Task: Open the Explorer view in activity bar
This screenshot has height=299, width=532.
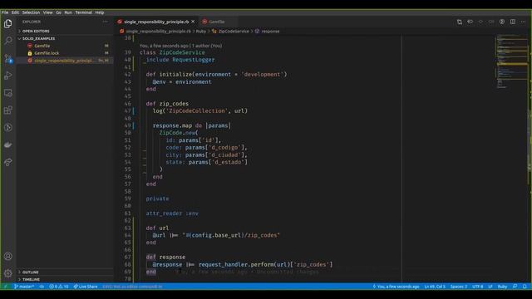Action: tap(7, 23)
